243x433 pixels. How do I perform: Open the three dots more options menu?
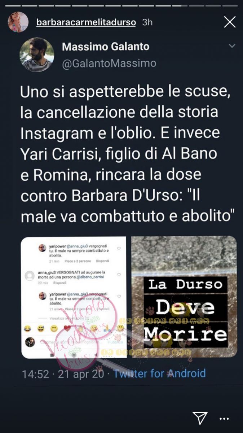tap(224, 419)
